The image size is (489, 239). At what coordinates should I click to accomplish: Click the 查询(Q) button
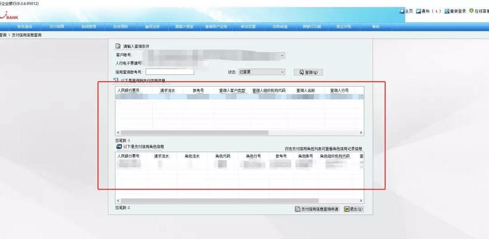308,72
